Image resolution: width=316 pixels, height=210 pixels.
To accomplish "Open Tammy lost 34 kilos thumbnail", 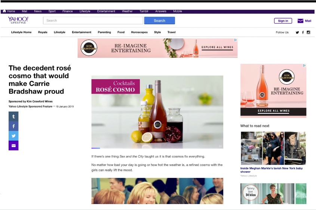I will click(x=273, y=194).
